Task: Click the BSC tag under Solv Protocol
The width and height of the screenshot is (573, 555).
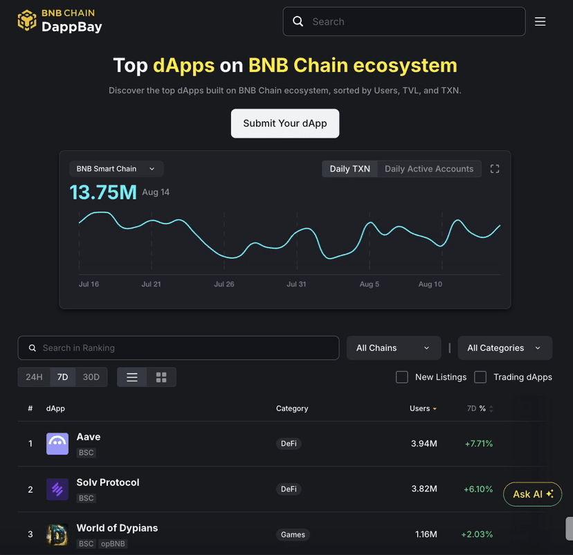Action: [87, 498]
